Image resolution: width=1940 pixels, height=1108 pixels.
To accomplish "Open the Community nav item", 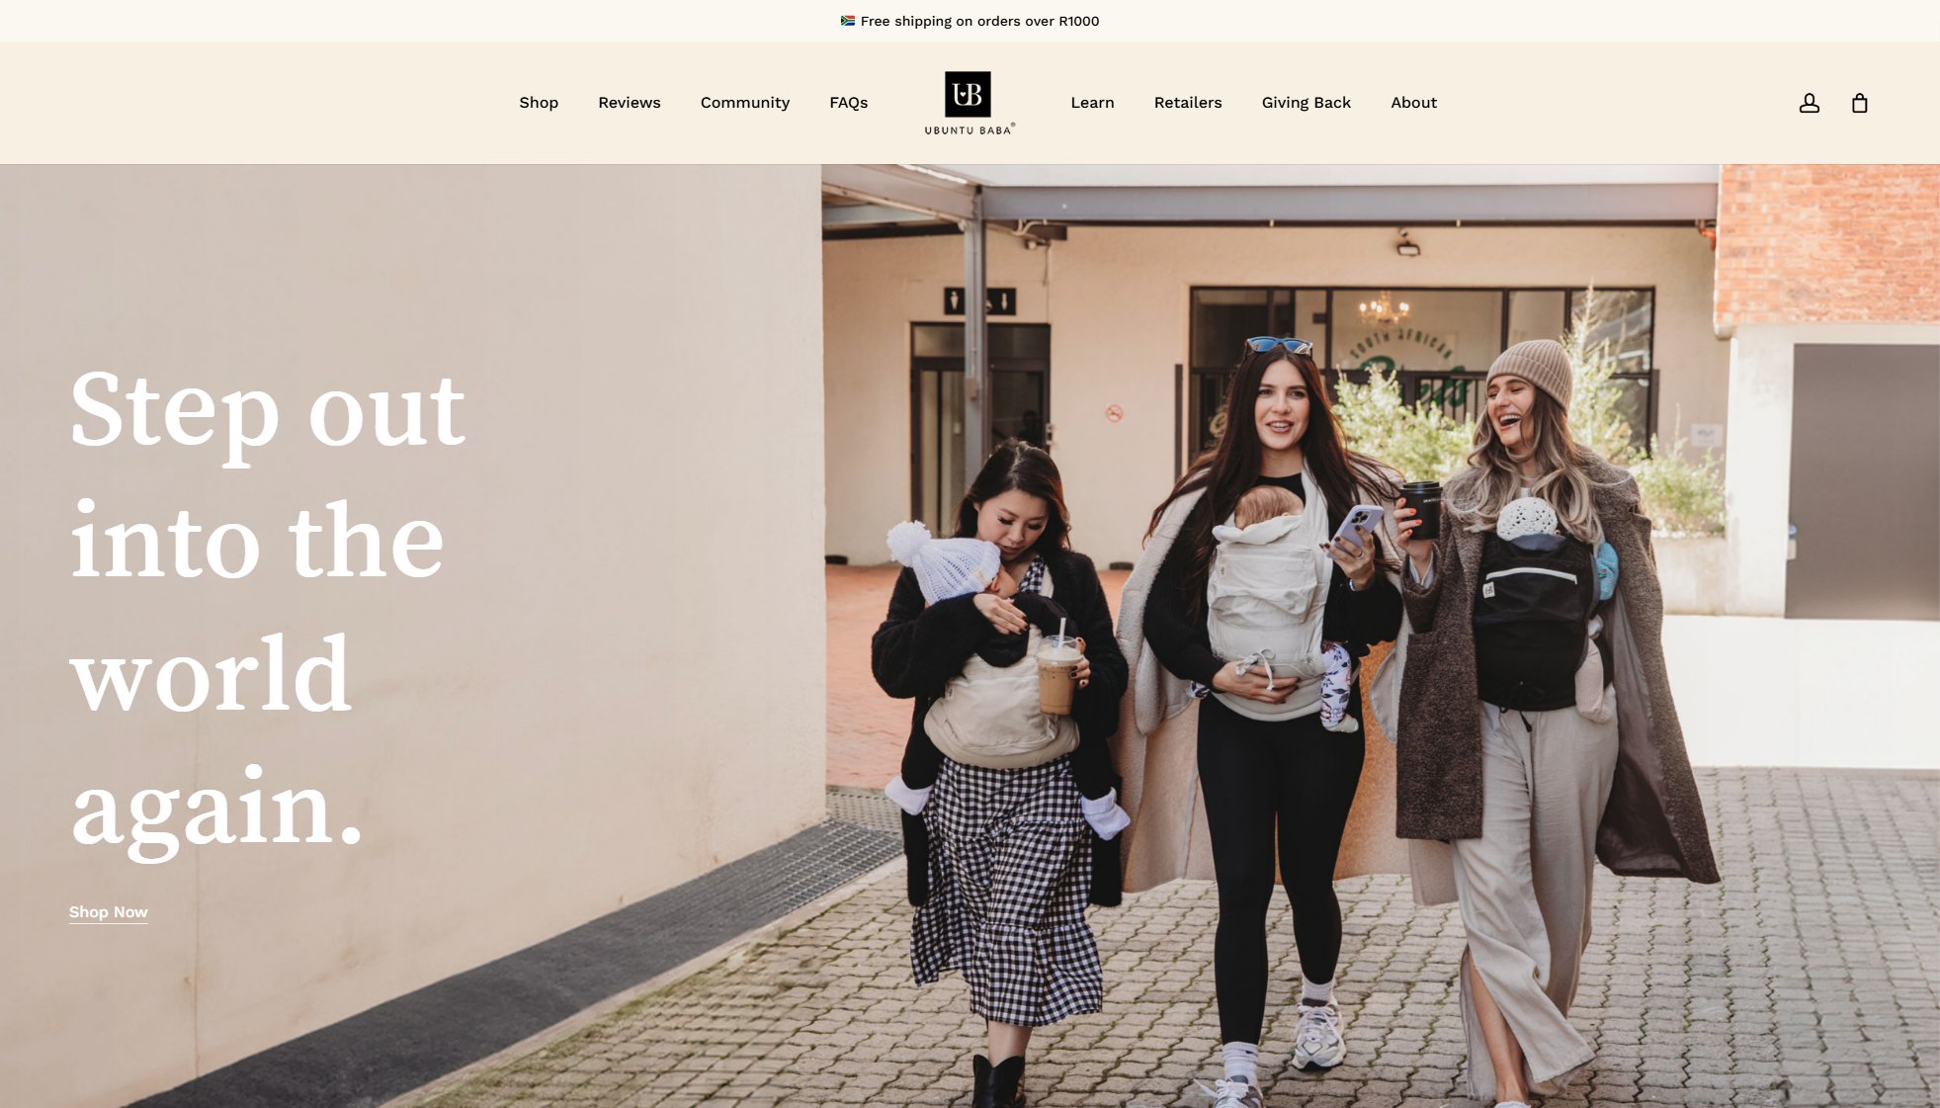I will (x=745, y=103).
